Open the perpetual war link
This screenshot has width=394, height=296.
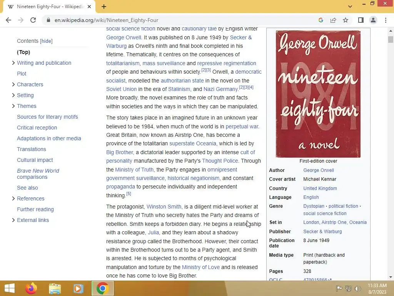242,126
